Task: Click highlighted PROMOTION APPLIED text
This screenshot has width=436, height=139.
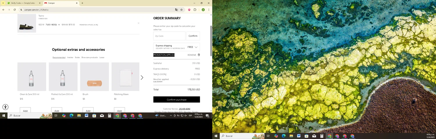Action: [x=164, y=55]
